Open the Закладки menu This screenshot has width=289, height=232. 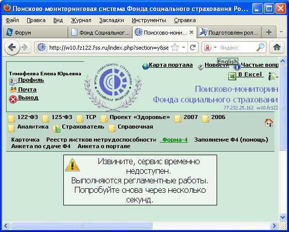[x=111, y=20]
